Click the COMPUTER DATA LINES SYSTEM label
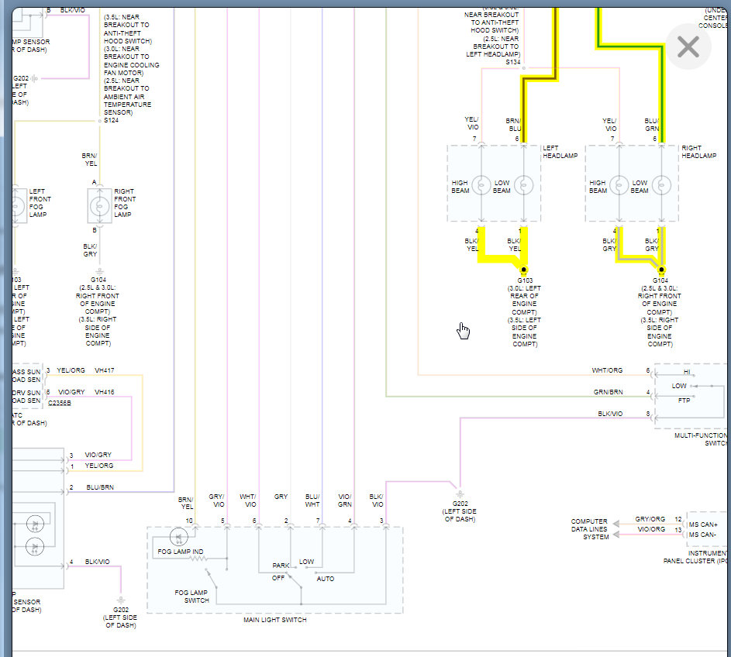This screenshot has width=731, height=657. 590,529
